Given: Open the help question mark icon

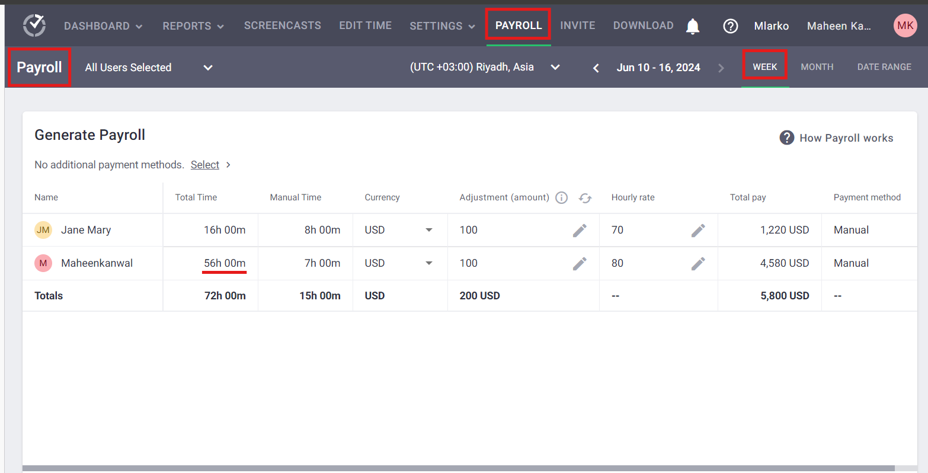Looking at the screenshot, I should click(x=731, y=26).
